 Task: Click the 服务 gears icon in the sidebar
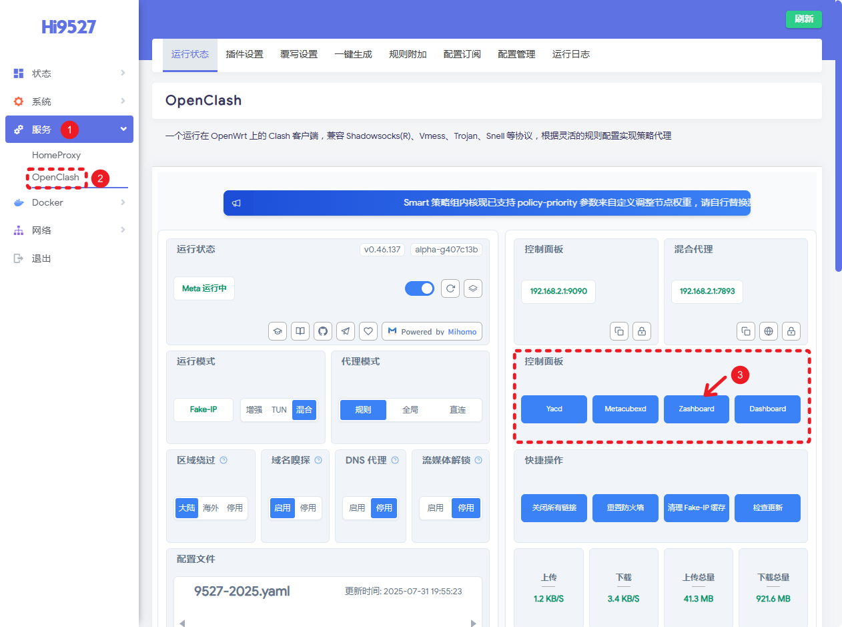19,130
